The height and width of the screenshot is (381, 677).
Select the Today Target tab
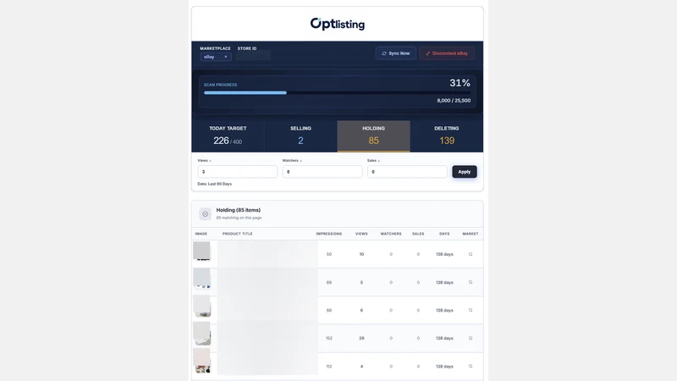[228, 136]
